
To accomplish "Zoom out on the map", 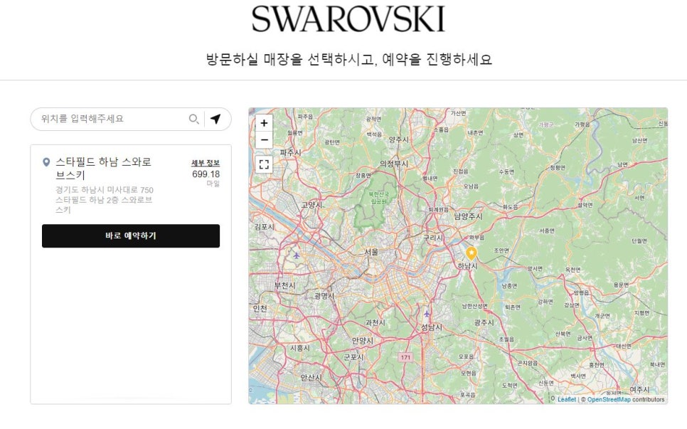I will click(264, 139).
